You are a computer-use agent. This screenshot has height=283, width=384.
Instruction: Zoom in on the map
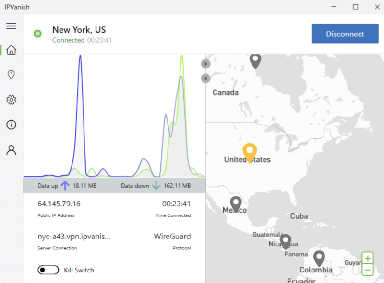click(x=368, y=259)
